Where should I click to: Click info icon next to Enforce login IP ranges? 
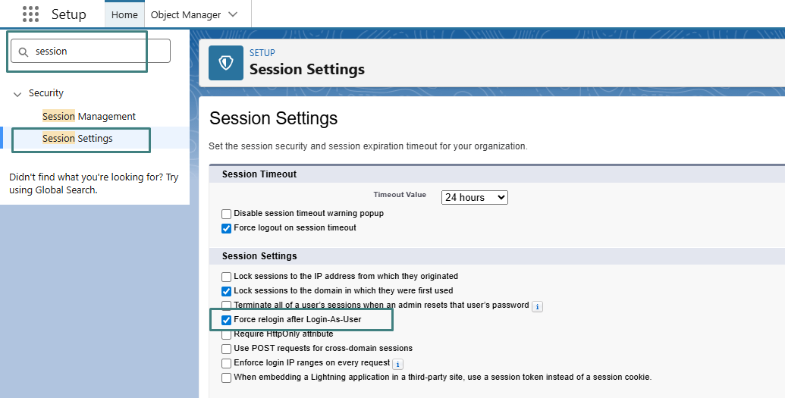click(397, 364)
